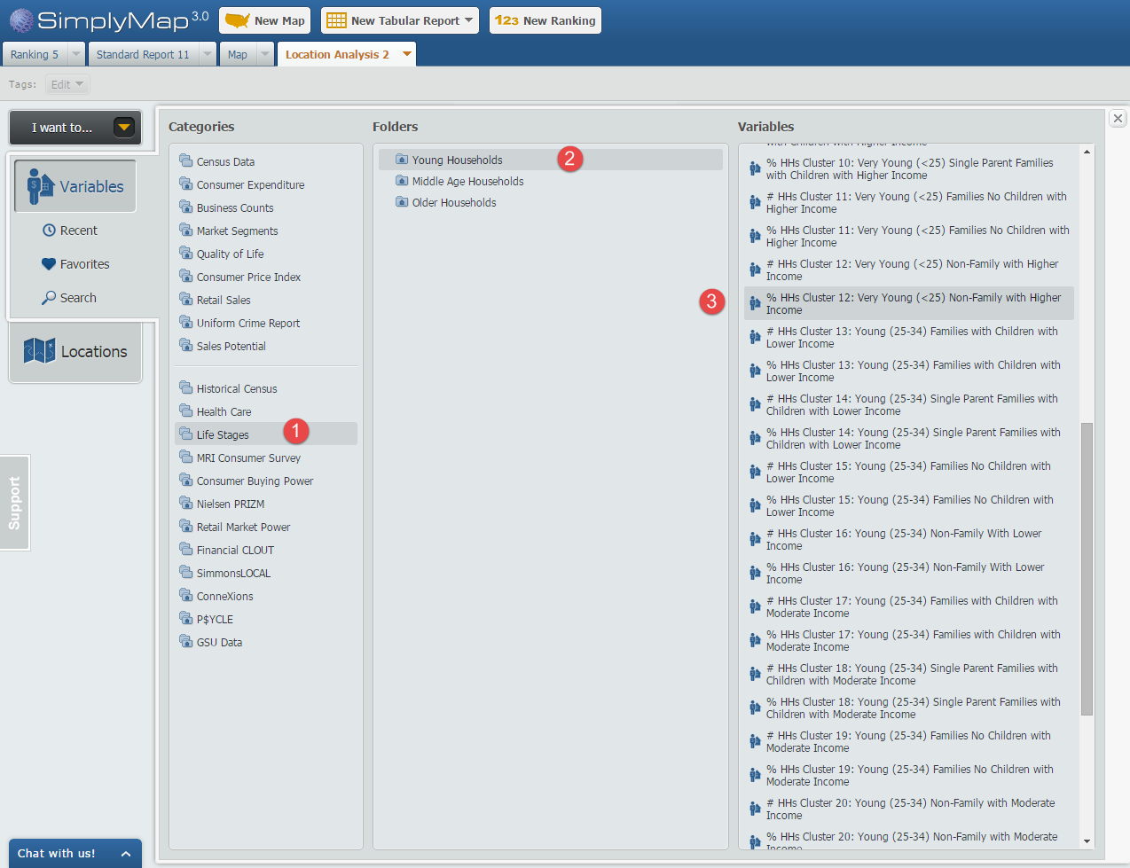Screen dimensions: 1130x868
Task: Click the icon beside % HHs Cluster 10
Action: point(755,168)
